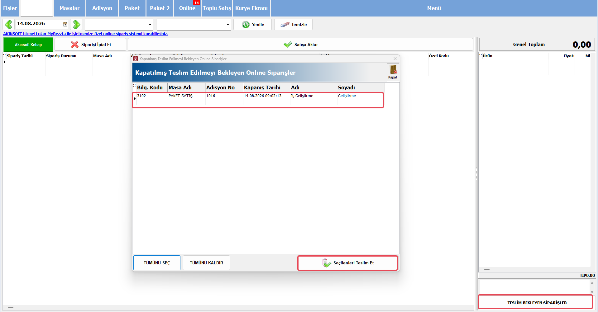Click the notes text box above TESLİM BEKLEYEN
Viewport: 598px width, 312px height.
[x=534, y=287]
